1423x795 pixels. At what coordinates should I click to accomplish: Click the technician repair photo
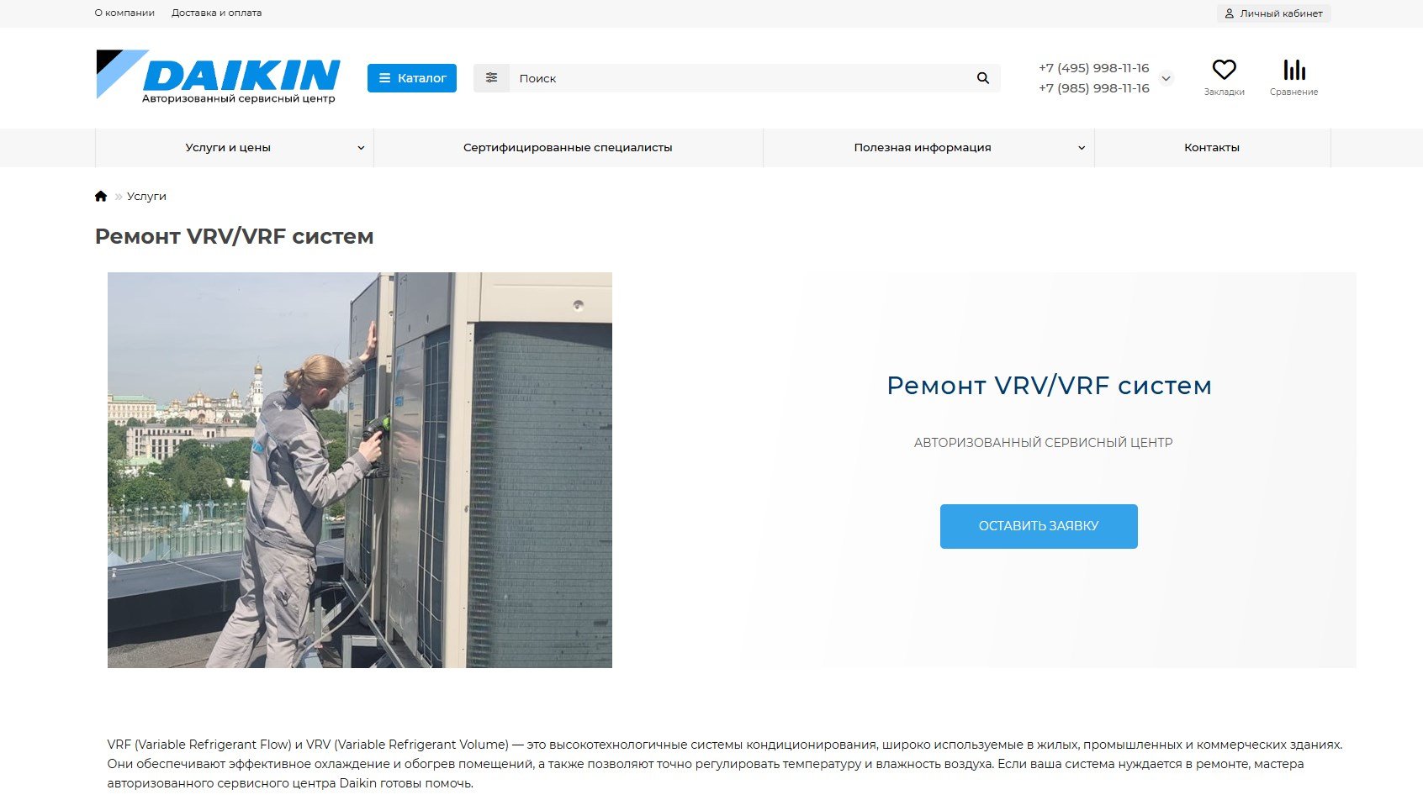pyautogui.click(x=360, y=470)
